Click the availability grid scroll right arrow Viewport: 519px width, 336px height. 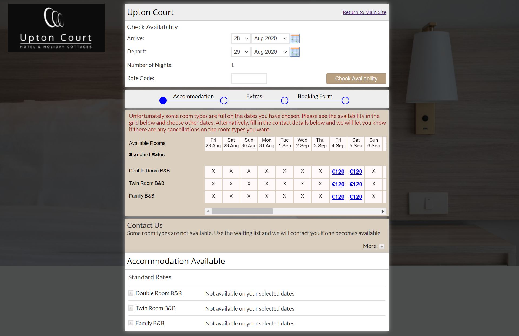tap(383, 211)
